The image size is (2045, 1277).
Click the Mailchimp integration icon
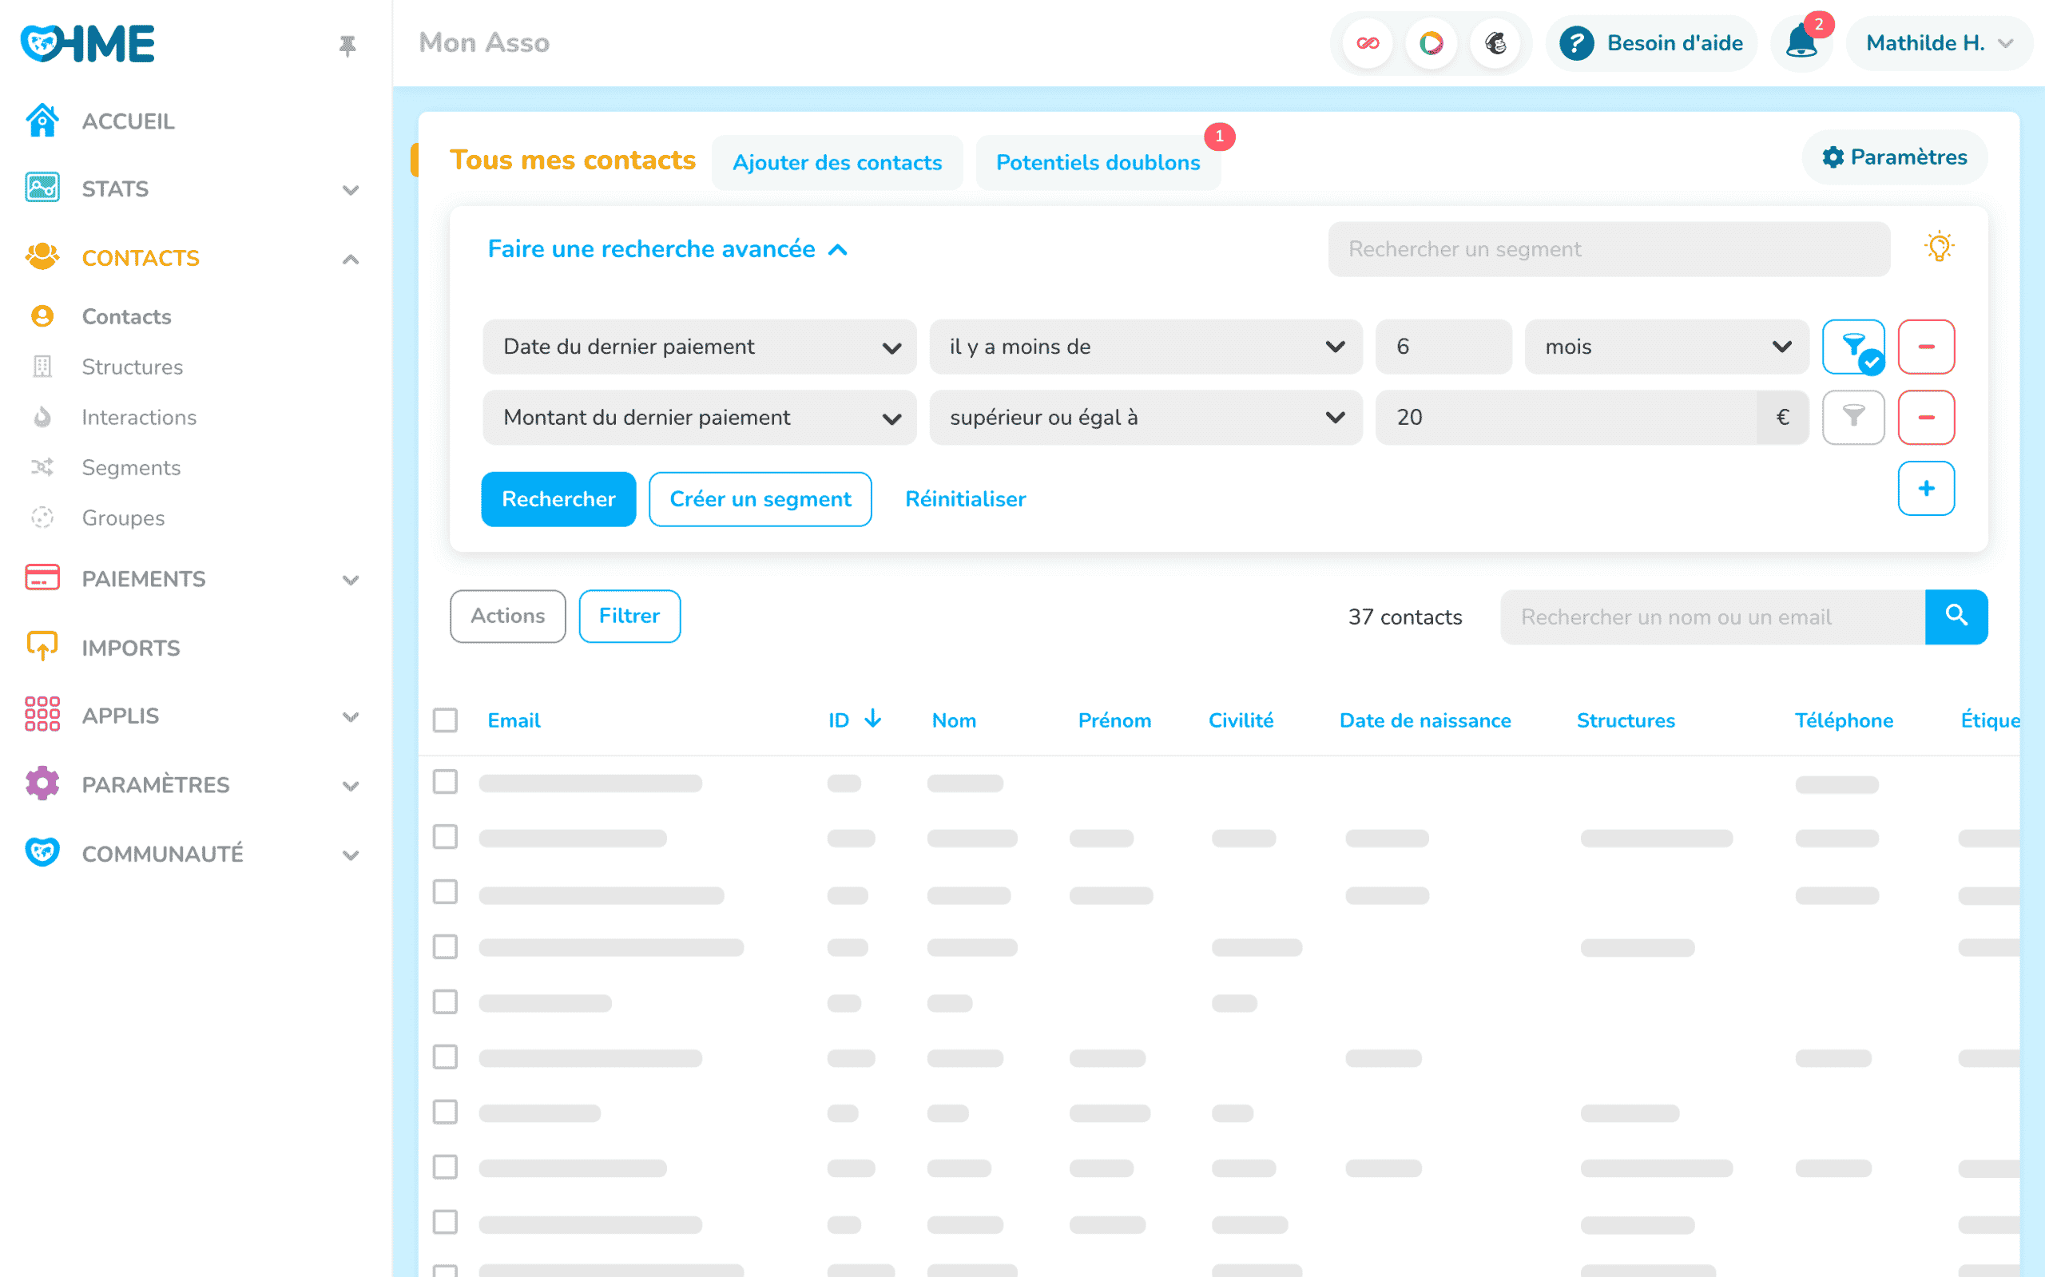pyautogui.click(x=1495, y=43)
